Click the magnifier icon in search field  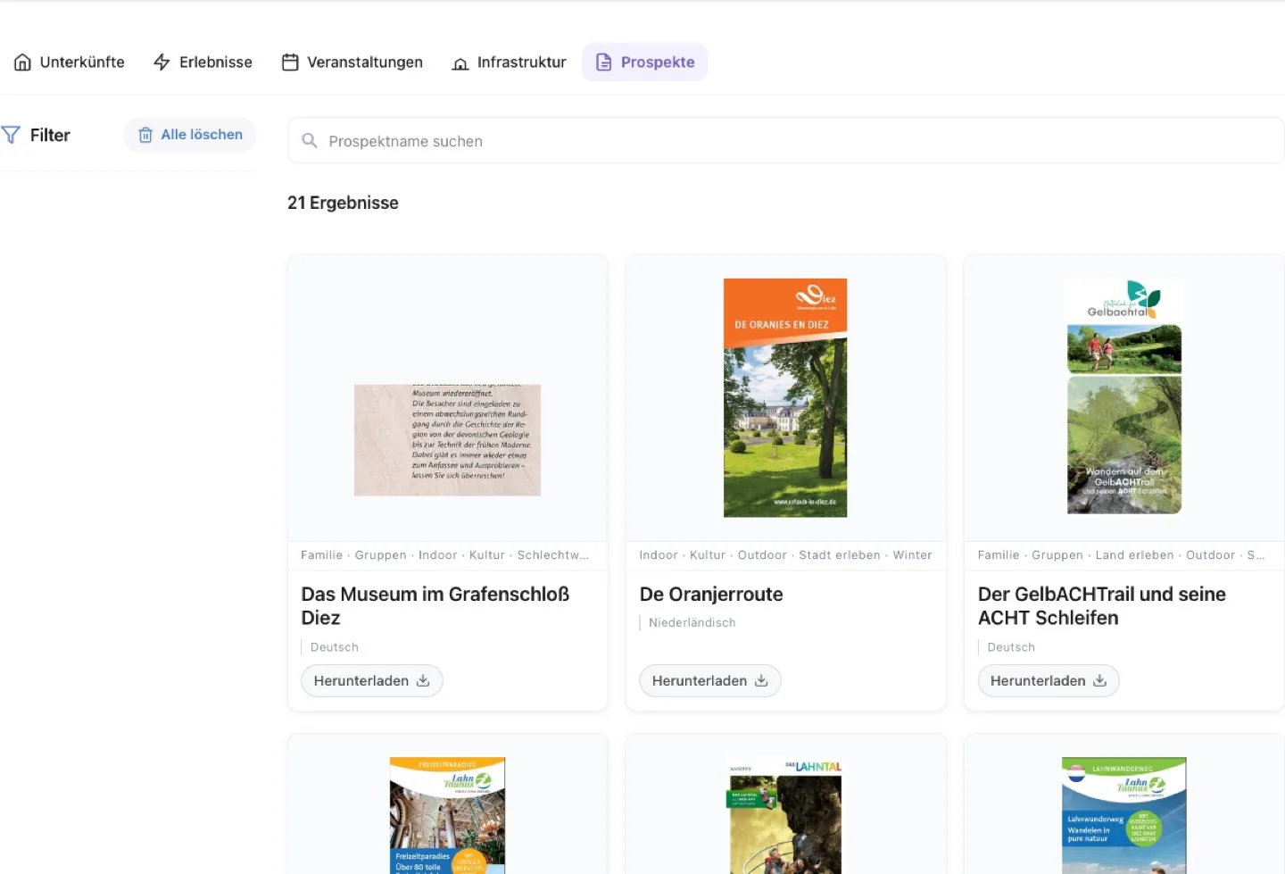[x=310, y=141]
